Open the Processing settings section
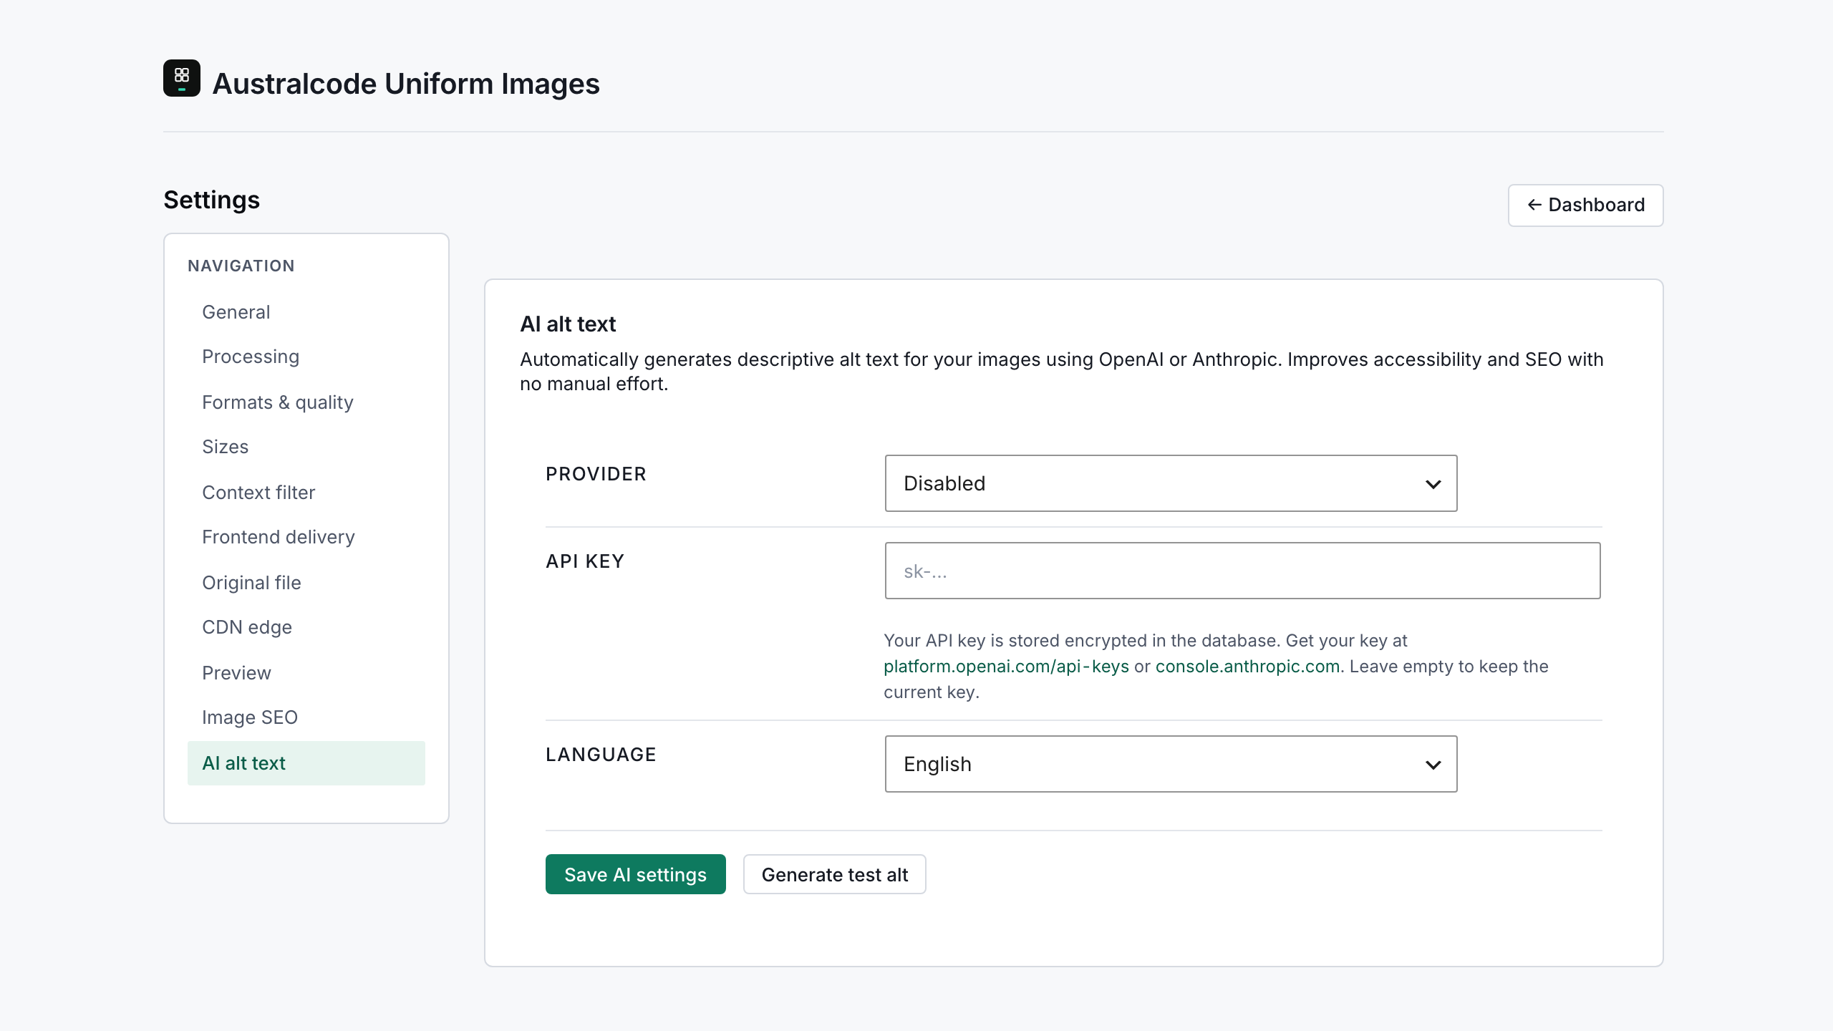 (306, 357)
